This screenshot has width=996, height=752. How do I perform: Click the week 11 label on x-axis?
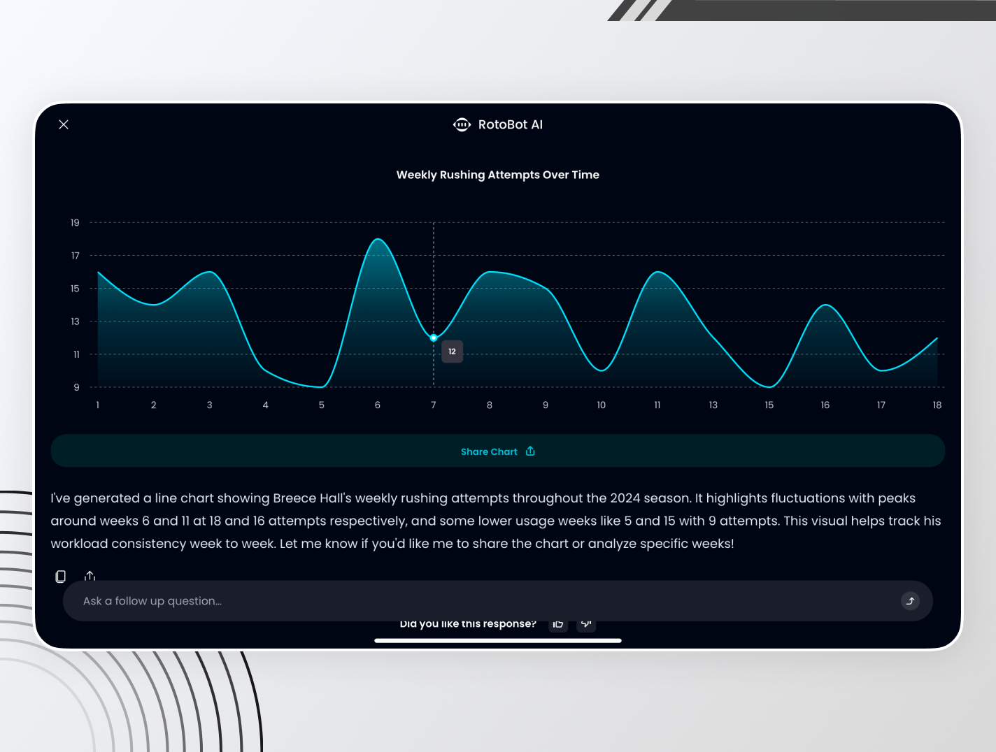click(657, 405)
